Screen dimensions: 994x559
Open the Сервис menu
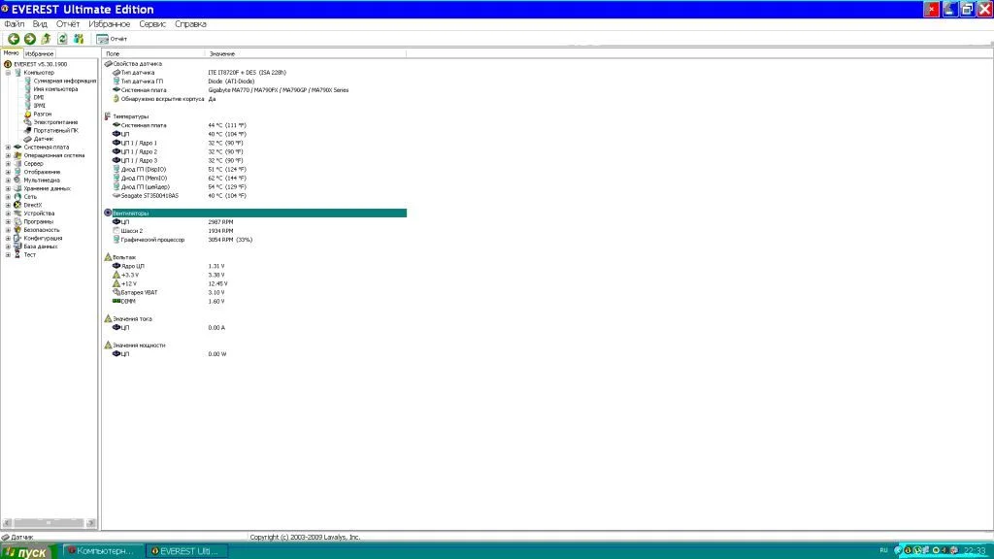(152, 24)
